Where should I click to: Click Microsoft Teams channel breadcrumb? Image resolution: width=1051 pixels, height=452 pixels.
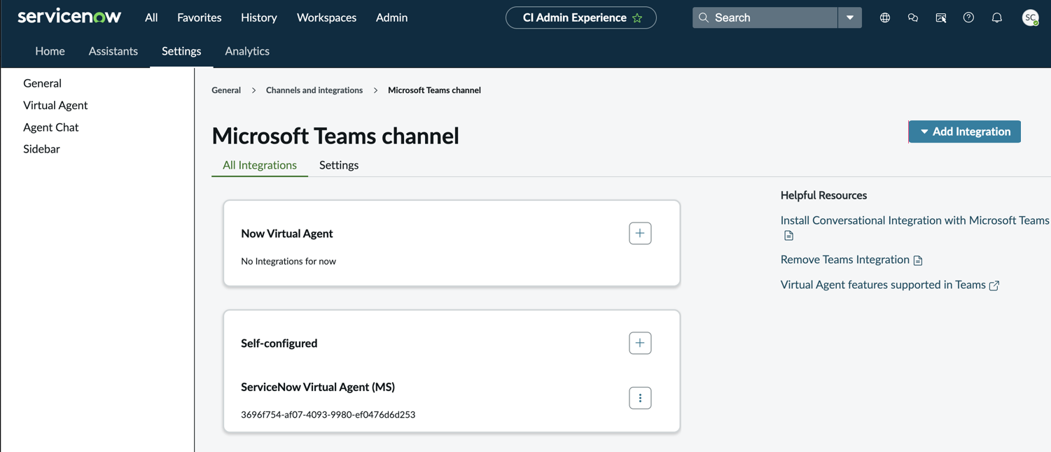pos(434,90)
